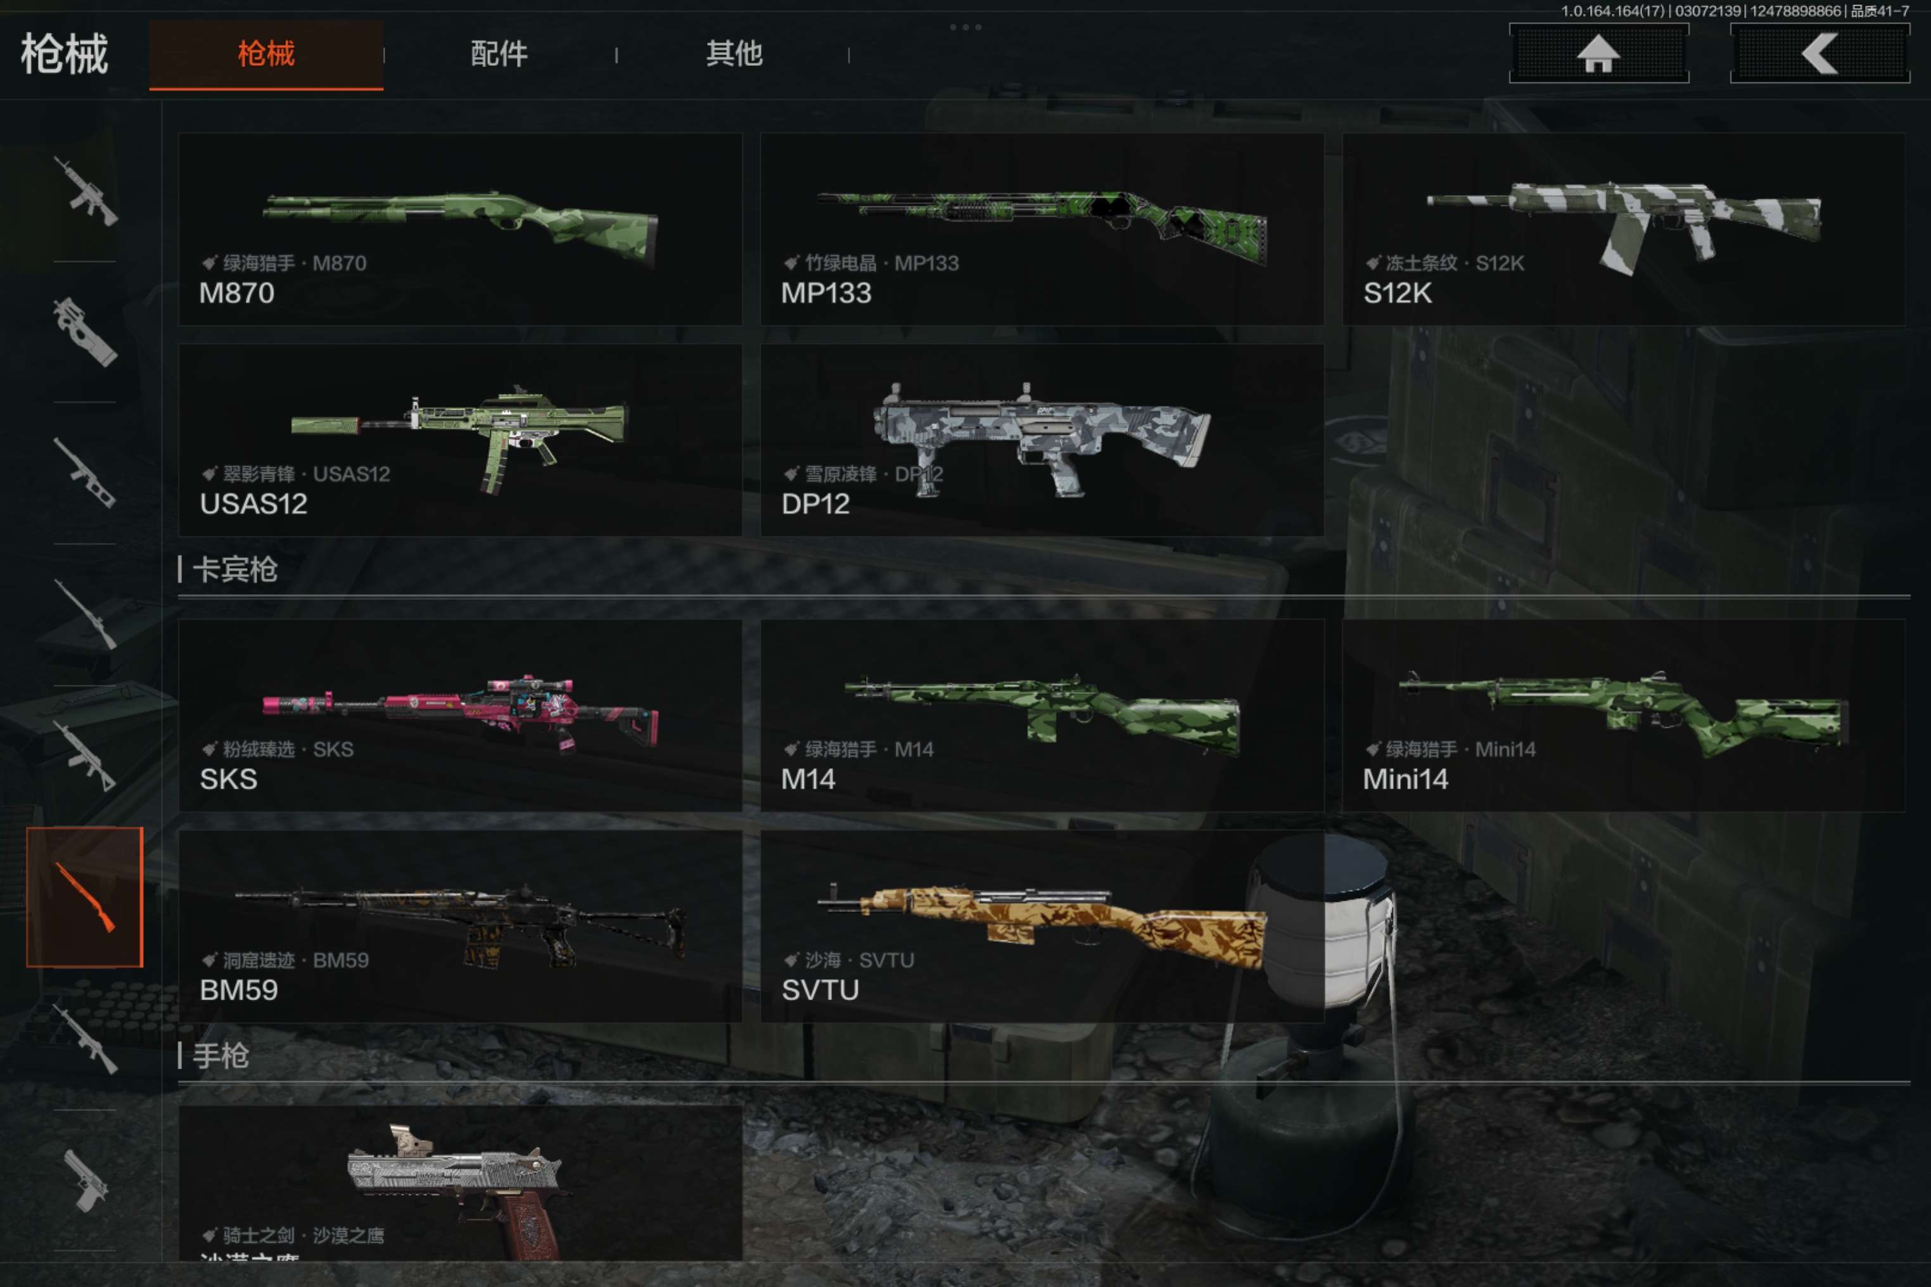The width and height of the screenshot is (1931, 1287).
Task: Open the pink SKS weapon card
Action: (x=460, y=716)
